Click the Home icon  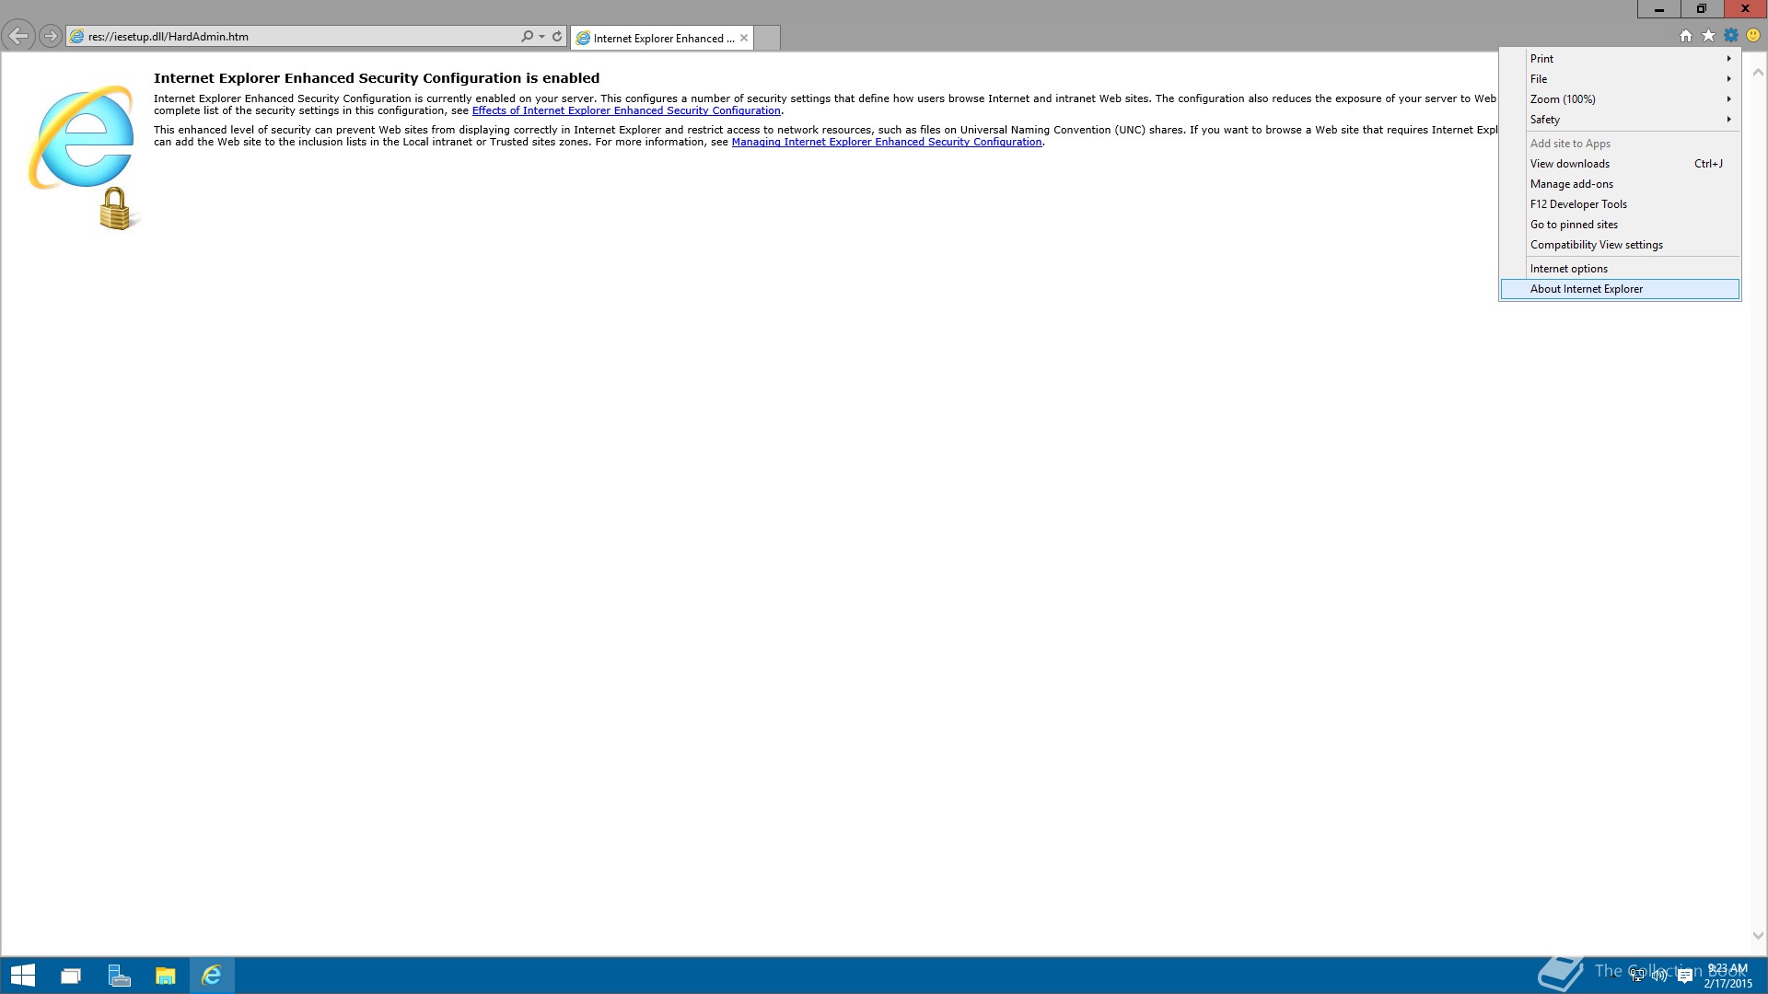(x=1686, y=36)
